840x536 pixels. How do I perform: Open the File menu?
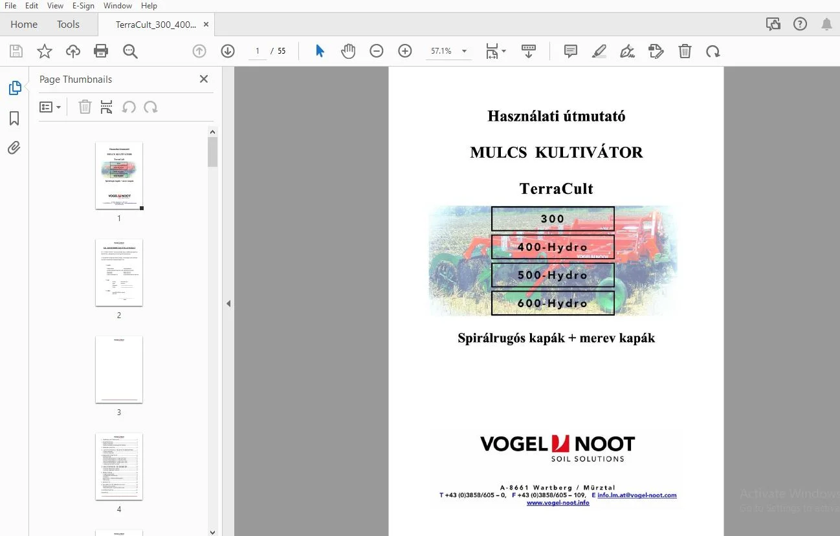tap(10, 6)
